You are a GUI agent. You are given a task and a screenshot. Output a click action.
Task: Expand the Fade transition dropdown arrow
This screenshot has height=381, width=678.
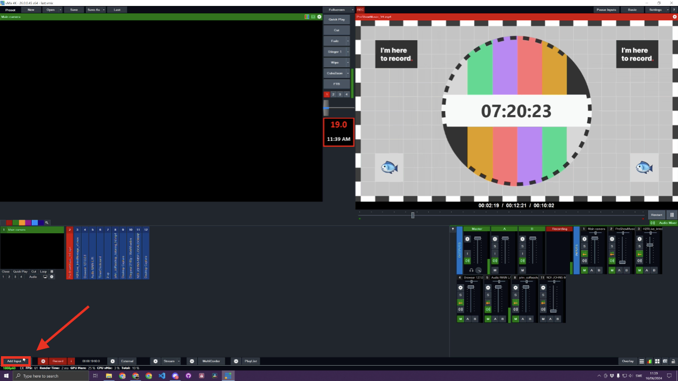[348, 41]
